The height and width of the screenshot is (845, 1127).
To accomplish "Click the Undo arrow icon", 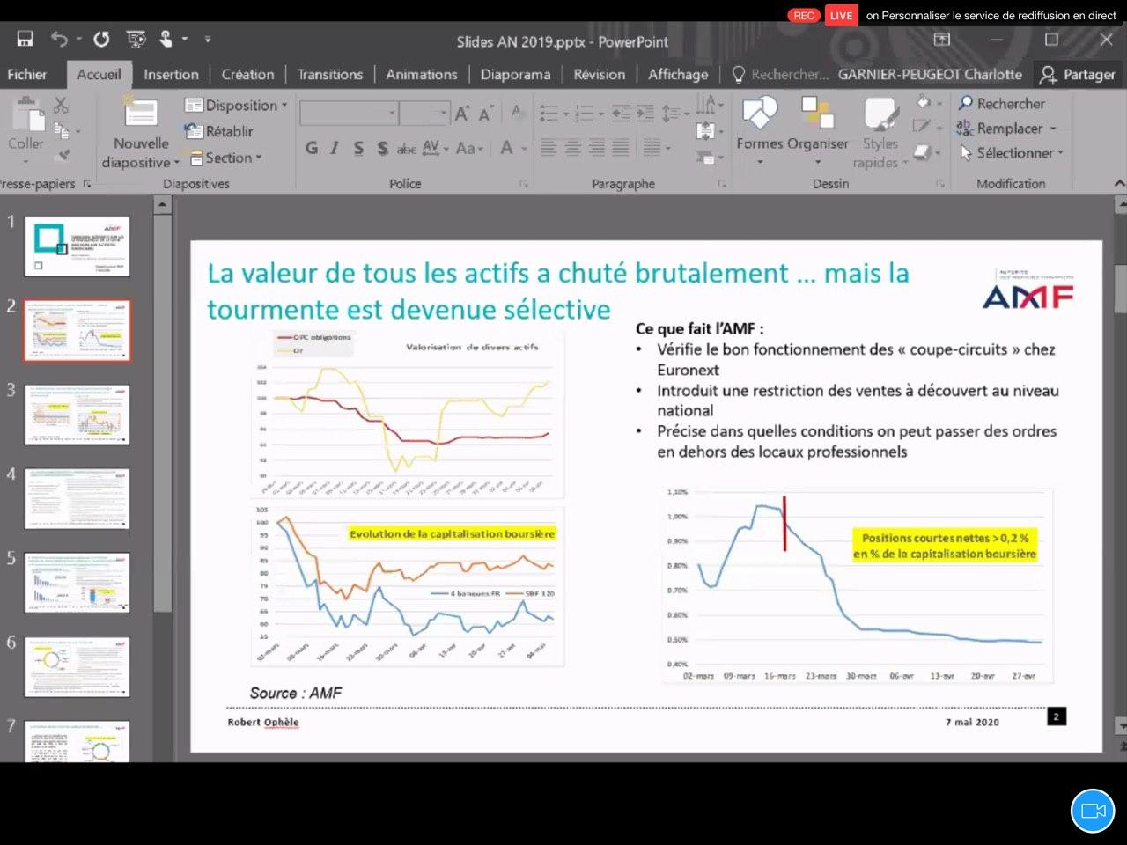I will pos(59,39).
